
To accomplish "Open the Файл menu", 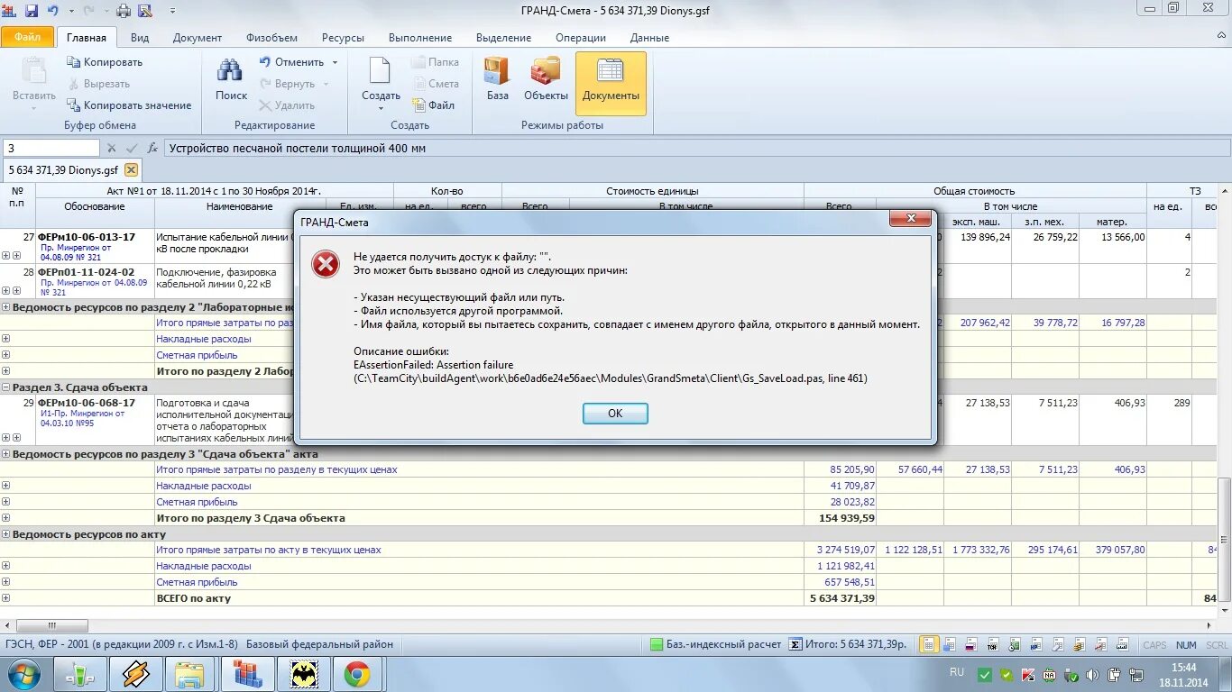I will tap(27, 37).
